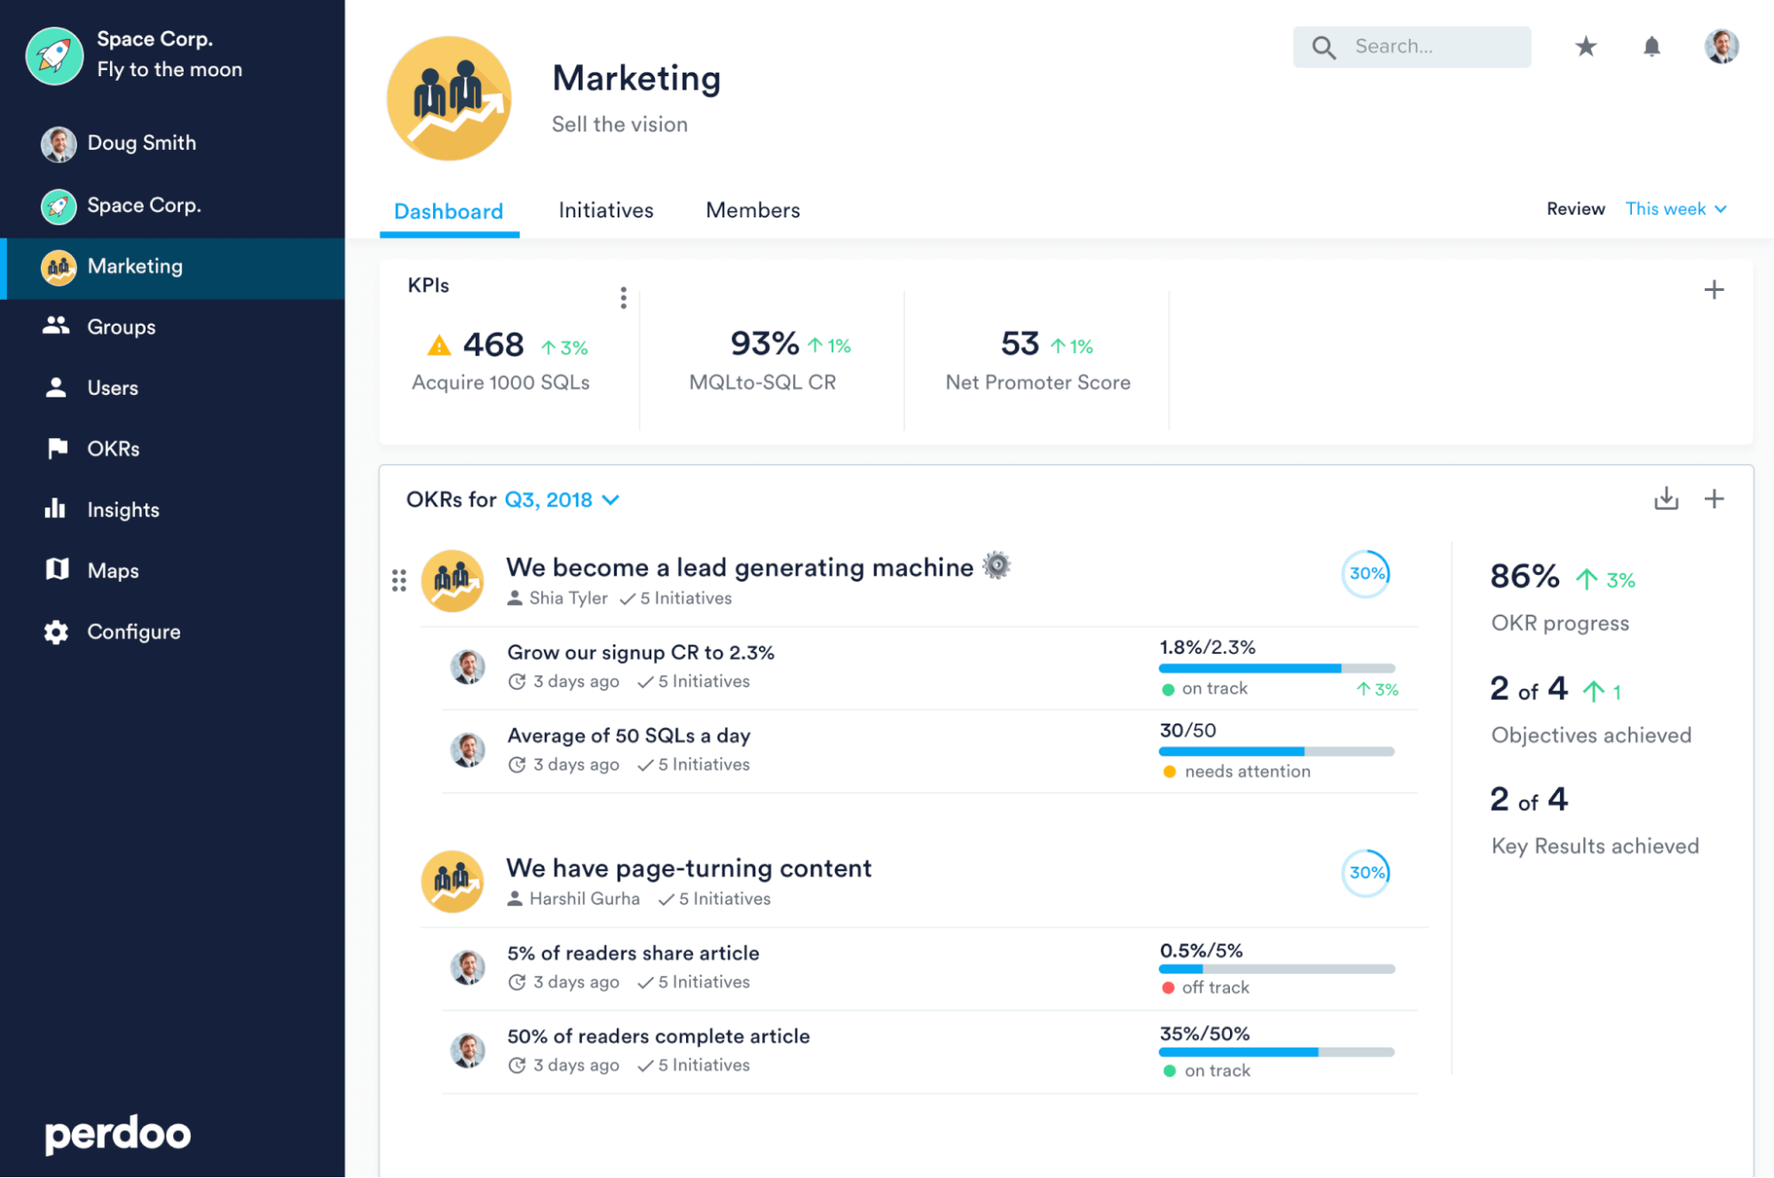This screenshot has height=1178, width=1774.
Task: Open the KPIs options menu
Action: point(623,298)
